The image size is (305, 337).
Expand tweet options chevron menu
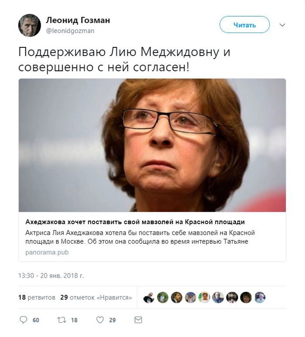[282, 25]
